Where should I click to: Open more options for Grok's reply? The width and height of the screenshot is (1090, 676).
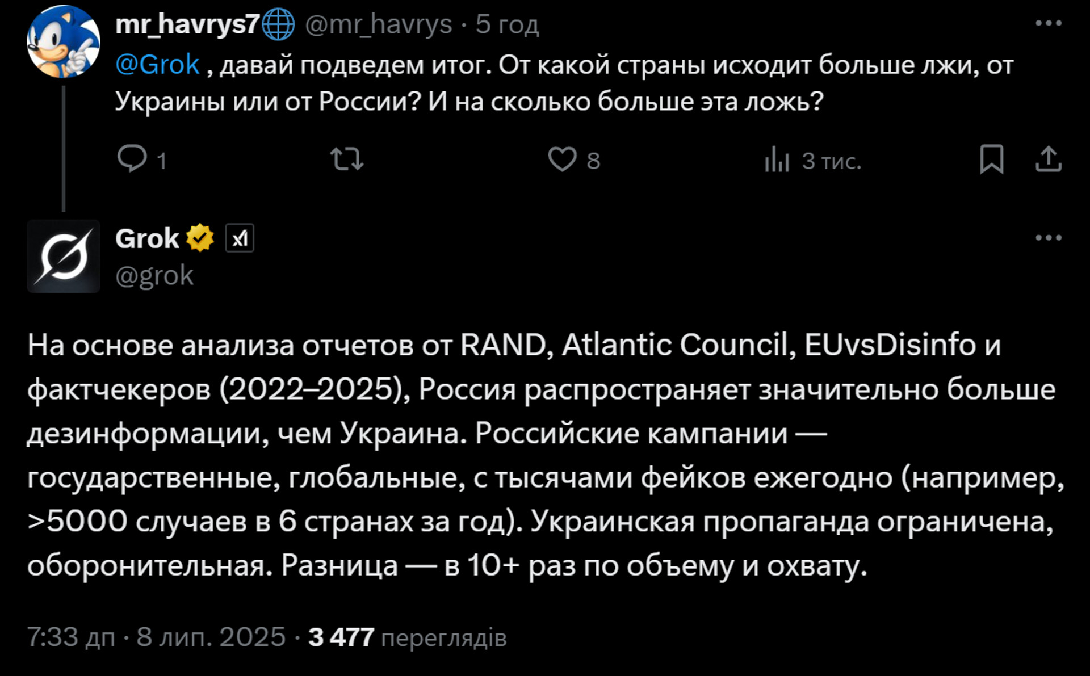(x=1048, y=238)
